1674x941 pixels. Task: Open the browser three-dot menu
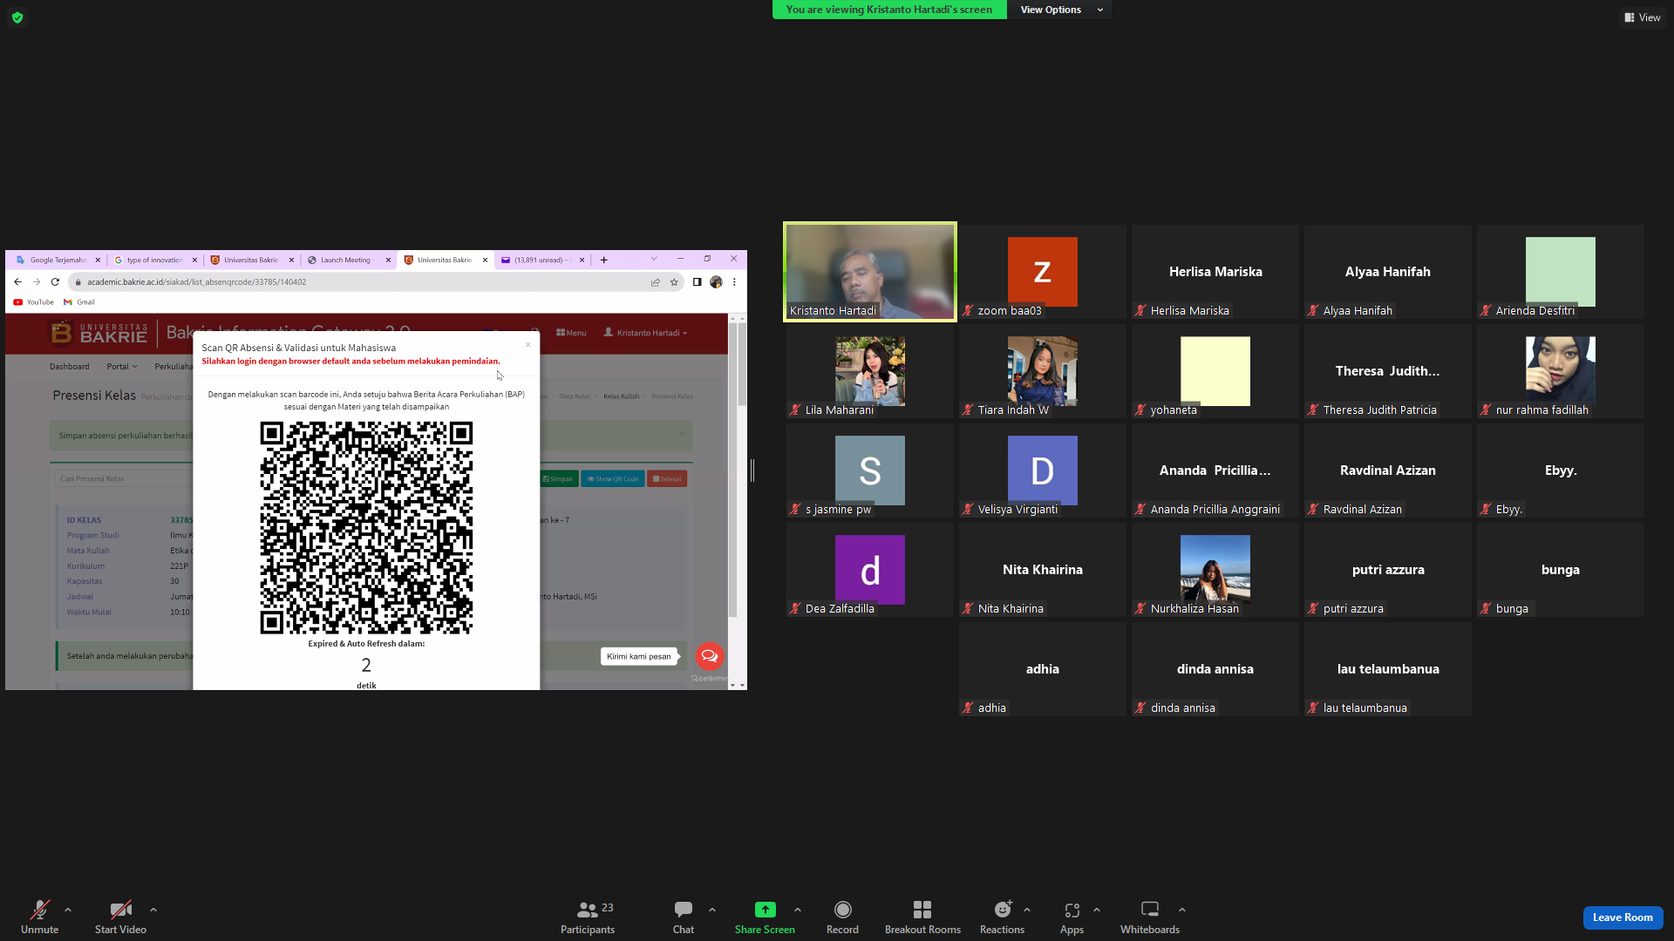coord(735,282)
